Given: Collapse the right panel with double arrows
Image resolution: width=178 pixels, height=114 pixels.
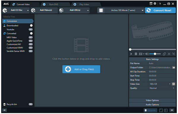Looking at the screenshot, I should (172, 110).
